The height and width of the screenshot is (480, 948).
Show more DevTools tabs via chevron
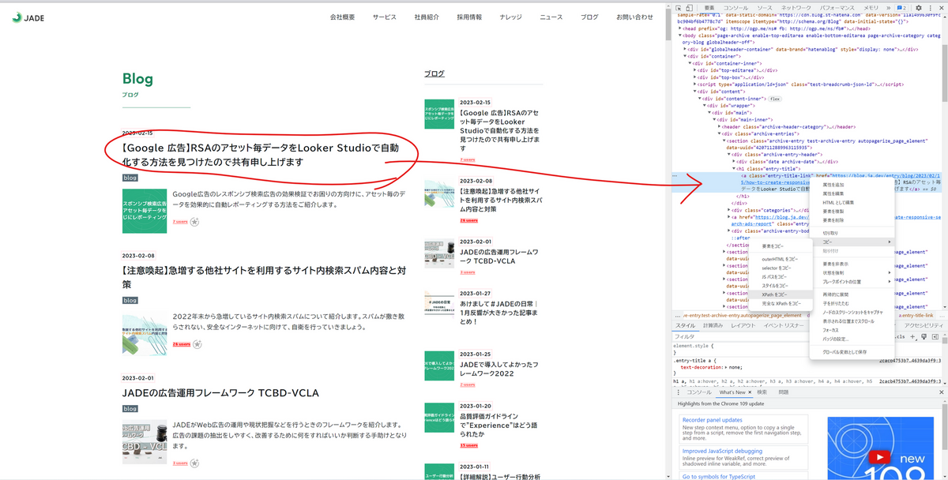[x=889, y=8]
